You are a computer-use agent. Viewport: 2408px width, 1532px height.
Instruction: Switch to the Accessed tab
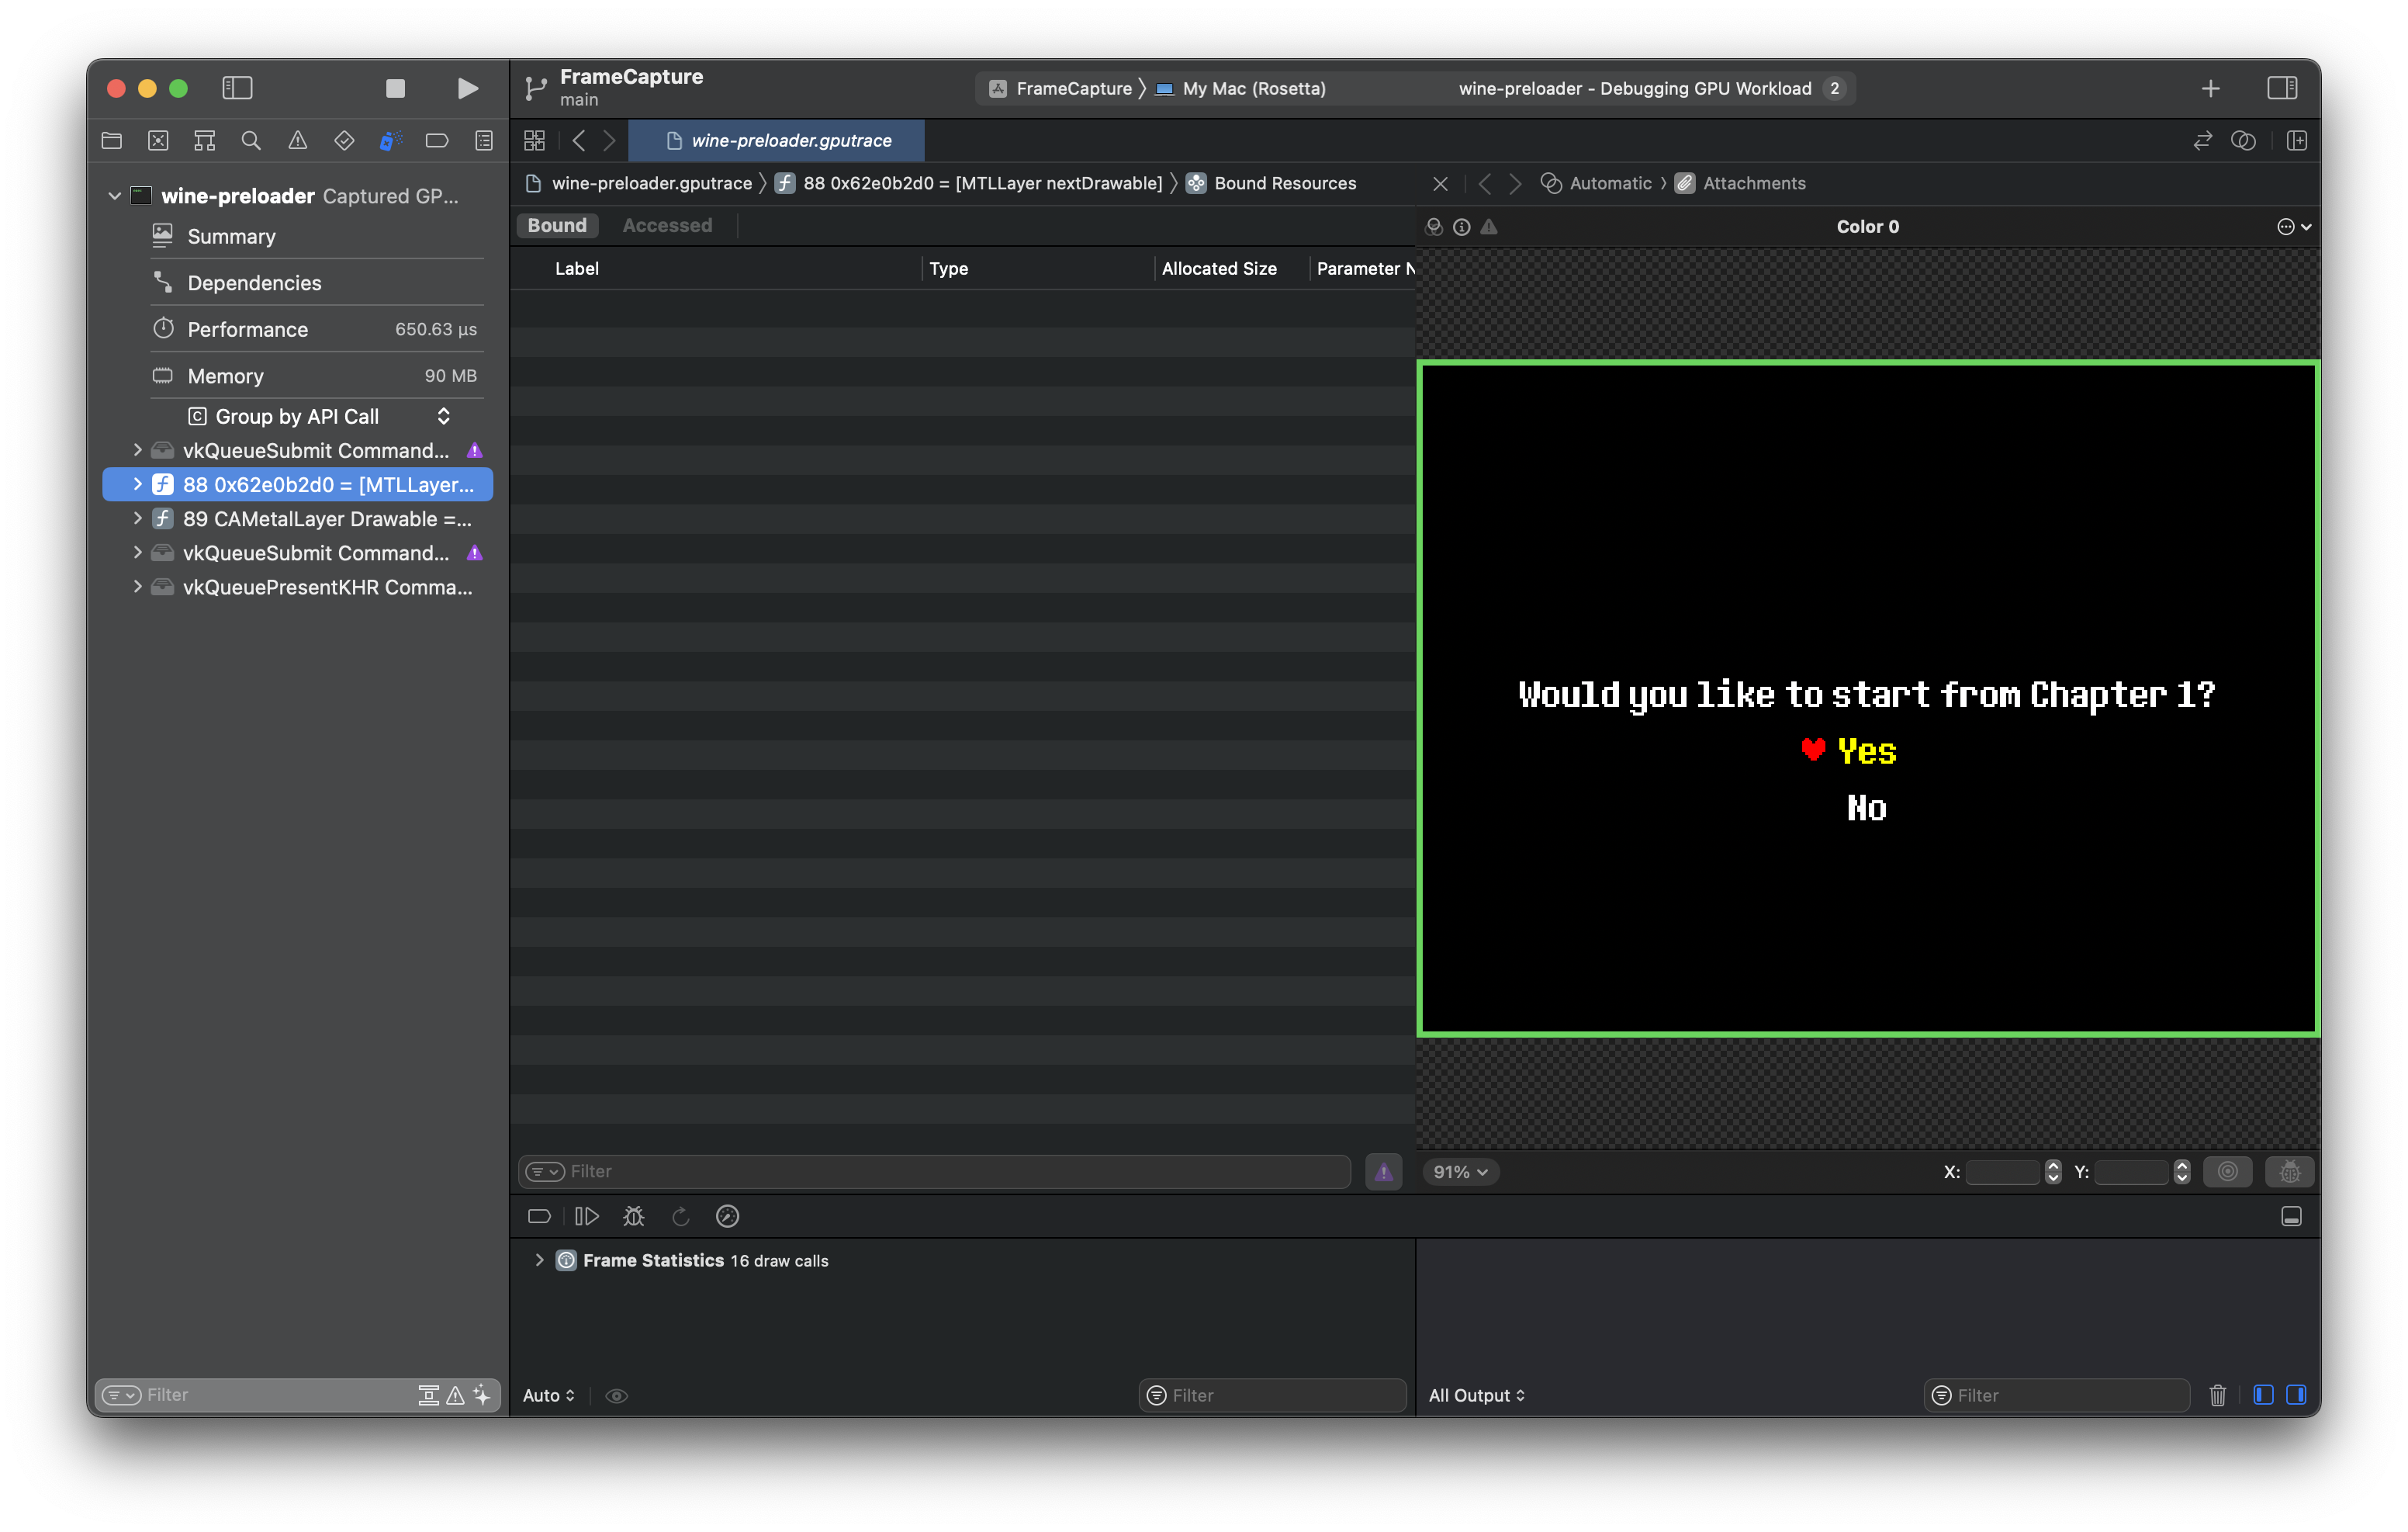[667, 224]
